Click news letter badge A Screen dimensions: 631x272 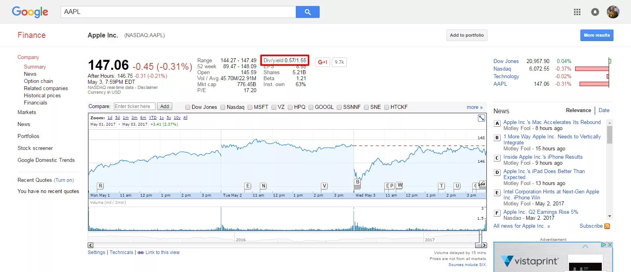(497, 123)
